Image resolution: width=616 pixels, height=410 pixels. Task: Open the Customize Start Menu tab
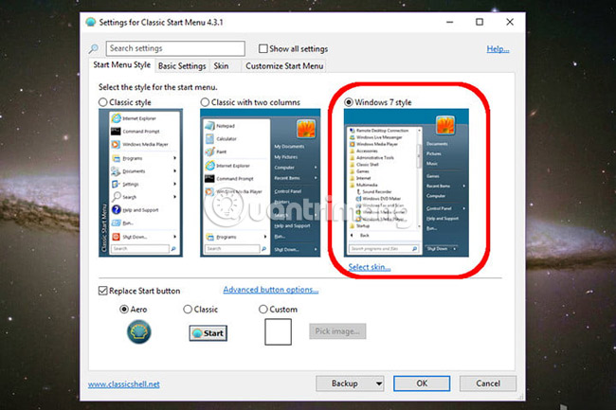pos(284,66)
